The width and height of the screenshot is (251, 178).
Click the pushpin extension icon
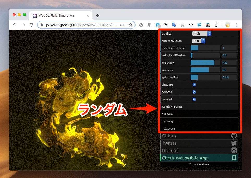[166, 25]
